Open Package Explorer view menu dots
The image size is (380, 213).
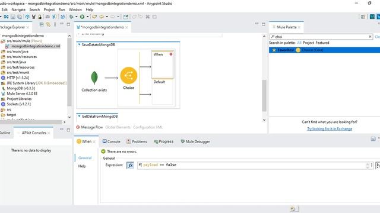55,24
